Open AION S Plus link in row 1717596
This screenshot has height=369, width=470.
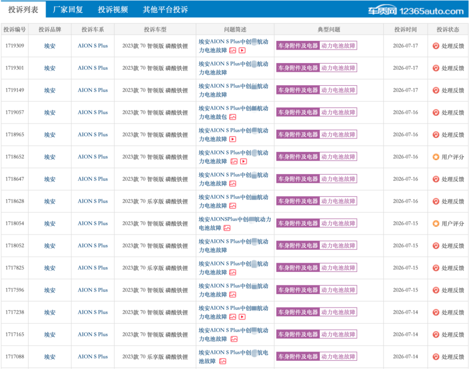pyautogui.click(x=93, y=290)
